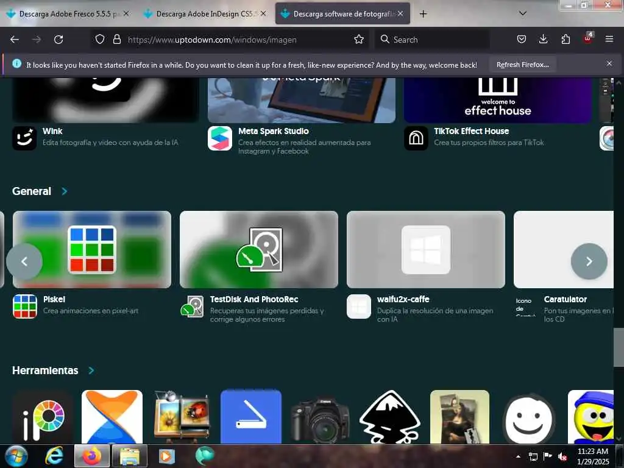Reload the current page

coord(58,40)
